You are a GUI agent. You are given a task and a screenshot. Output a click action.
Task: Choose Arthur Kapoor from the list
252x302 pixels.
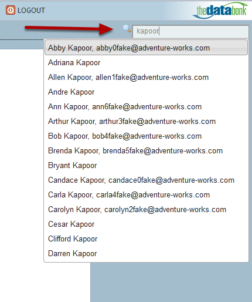coord(146,122)
